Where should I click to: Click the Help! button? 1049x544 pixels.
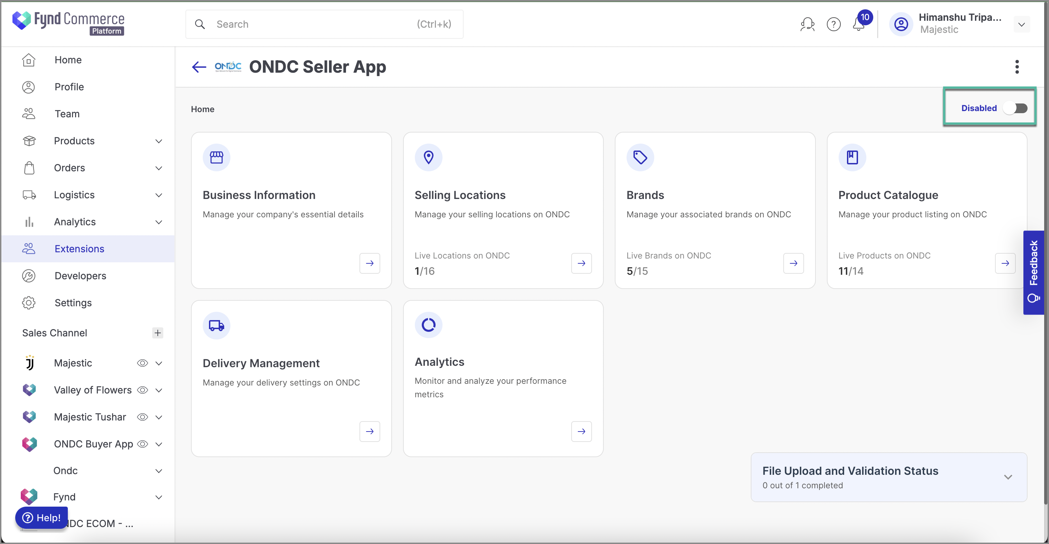click(42, 518)
